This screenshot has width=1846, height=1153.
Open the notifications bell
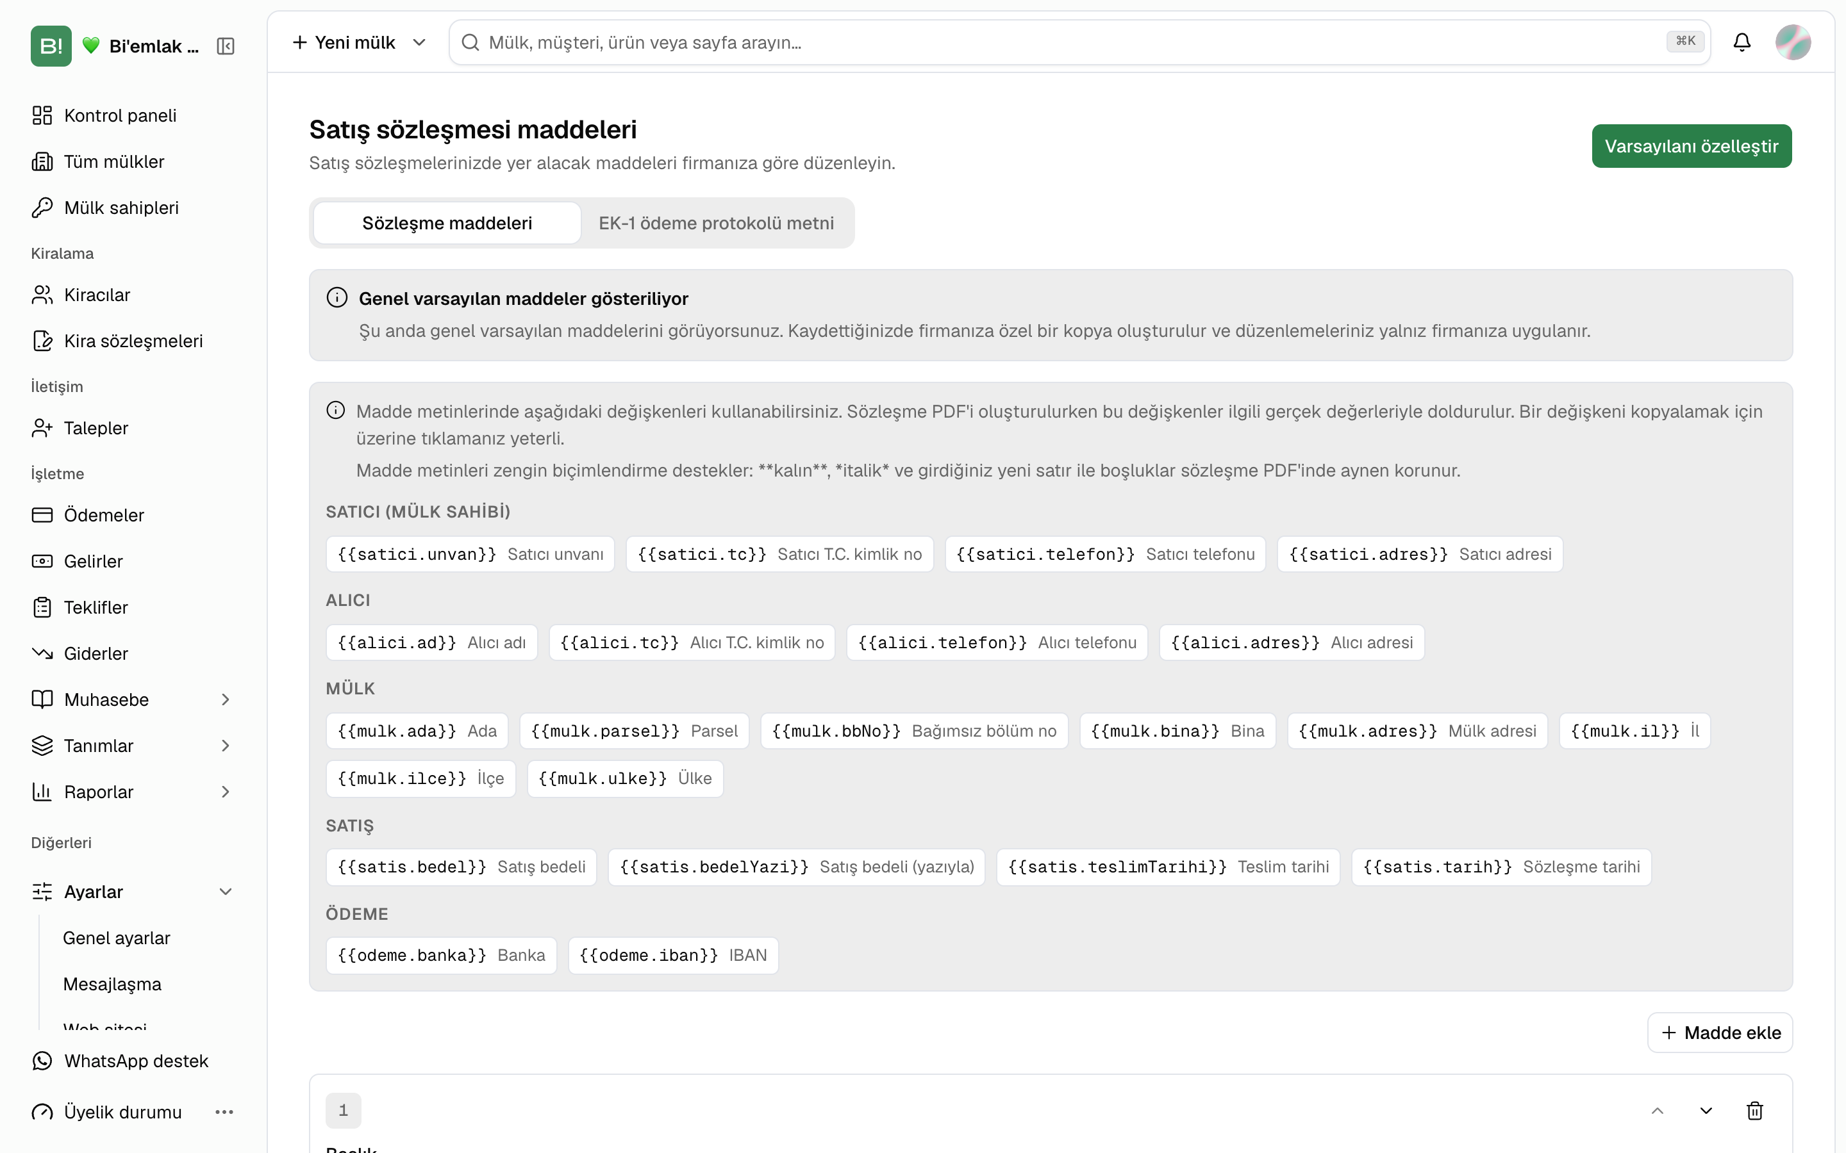click(x=1742, y=42)
